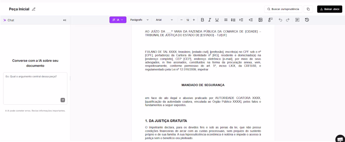The height and width of the screenshot is (142, 345).
Task: Click the A IA pode cometer erros disclaimer
Action: pyautogui.click(x=35, y=111)
